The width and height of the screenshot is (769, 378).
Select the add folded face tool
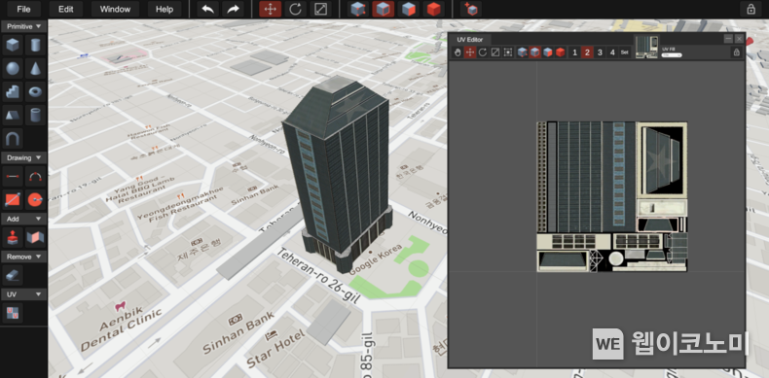[x=35, y=237]
